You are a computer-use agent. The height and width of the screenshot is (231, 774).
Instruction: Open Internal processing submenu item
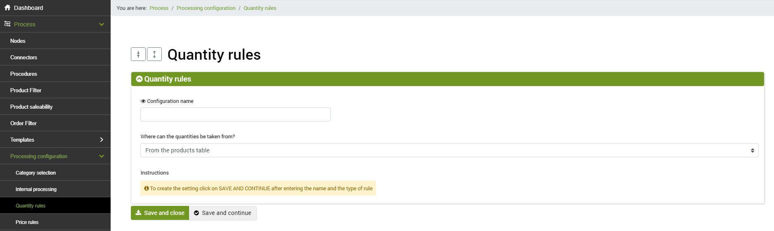point(55,189)
